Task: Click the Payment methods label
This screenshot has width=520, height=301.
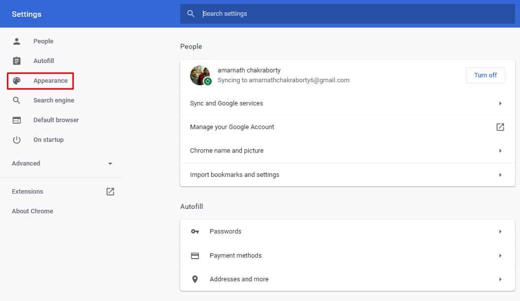Action: [x=236, y=256]
